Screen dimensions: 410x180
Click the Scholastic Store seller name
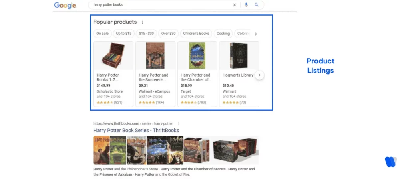point(110,91)
